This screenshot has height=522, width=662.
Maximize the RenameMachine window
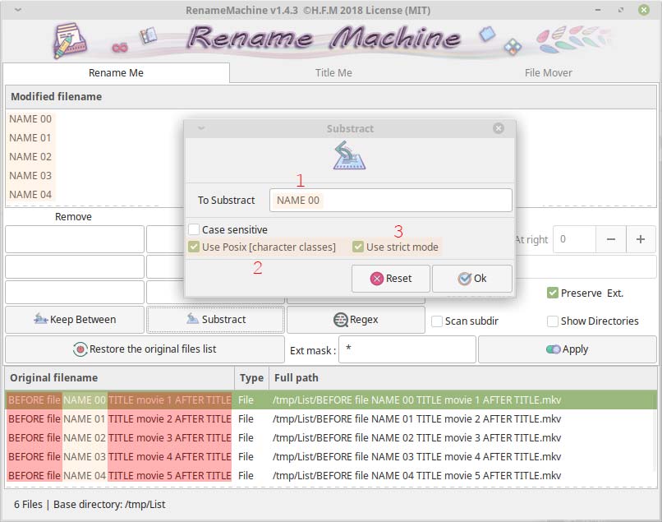click(621, 10)
